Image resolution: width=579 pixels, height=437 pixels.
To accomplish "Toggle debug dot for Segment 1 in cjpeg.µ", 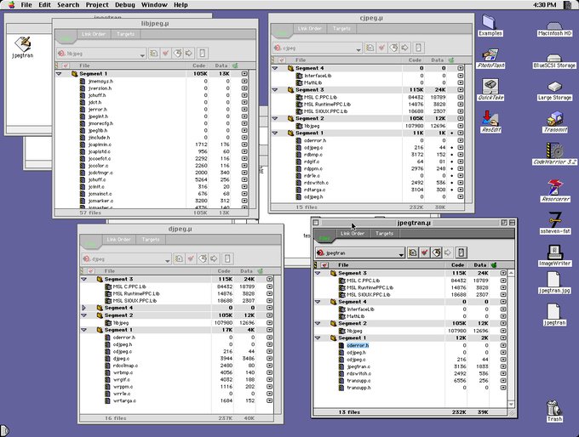I will click(451, 133).
